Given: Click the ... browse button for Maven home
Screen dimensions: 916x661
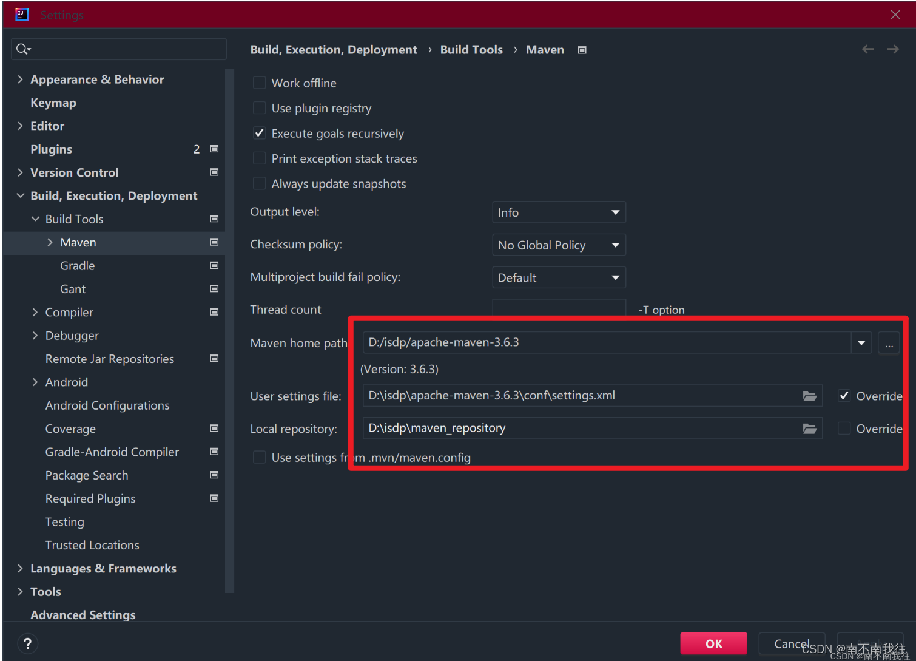Looking at the screenshot, I should point(889,343).
